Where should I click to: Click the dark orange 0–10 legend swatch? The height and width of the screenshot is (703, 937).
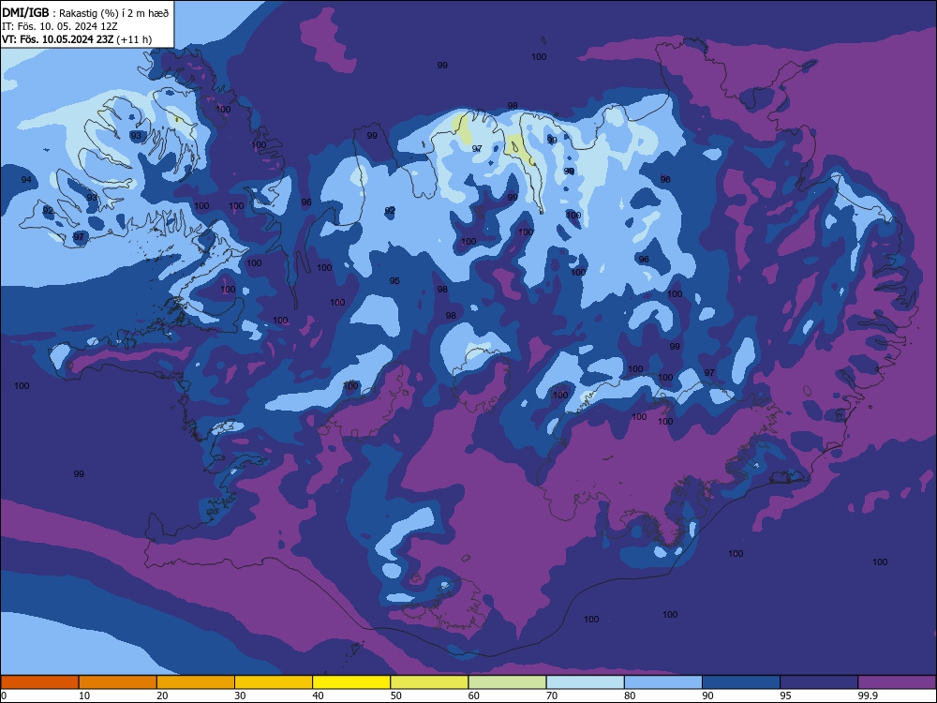click(39, 682)
